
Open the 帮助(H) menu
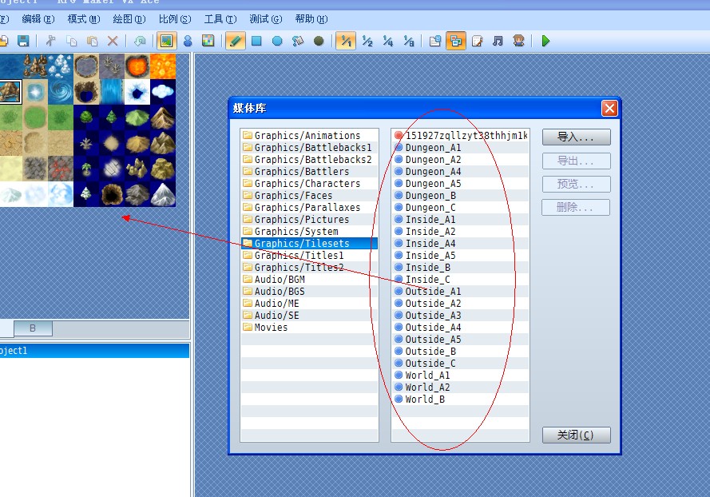[311, 19]
